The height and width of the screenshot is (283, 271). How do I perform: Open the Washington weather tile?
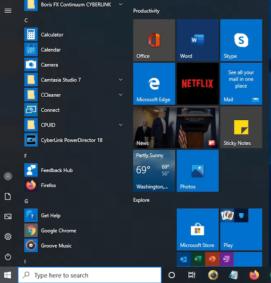(x=154, y=171)
